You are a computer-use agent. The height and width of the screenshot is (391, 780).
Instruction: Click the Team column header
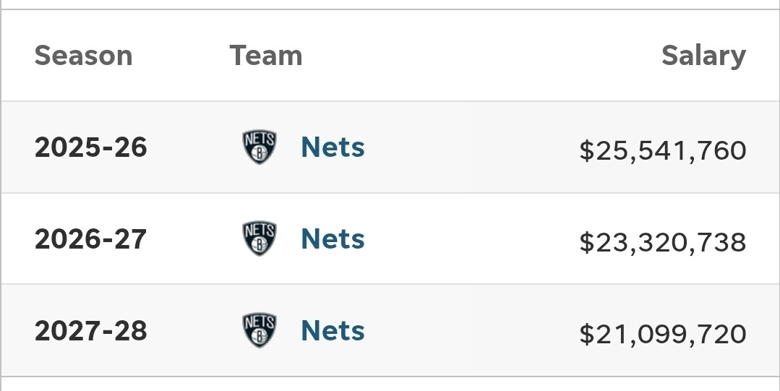[265, 55]
